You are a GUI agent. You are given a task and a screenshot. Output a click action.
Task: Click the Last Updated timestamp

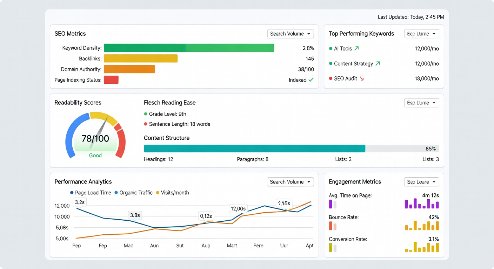411,17
